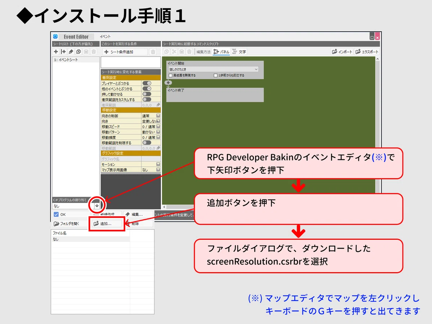Open the マップ表示用画像 dropdown
This screenshot has width=432, height=324.
158,170
